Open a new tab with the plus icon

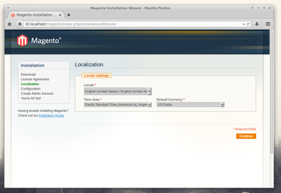(x=68, y=15)
